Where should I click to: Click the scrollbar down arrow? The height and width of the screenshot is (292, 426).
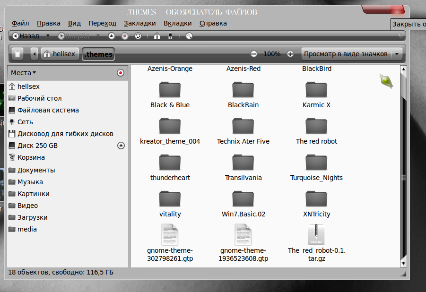click(x=403, y=263)
